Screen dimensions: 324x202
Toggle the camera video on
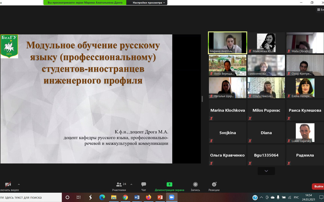pyautogui.click(x=8, y=186)
